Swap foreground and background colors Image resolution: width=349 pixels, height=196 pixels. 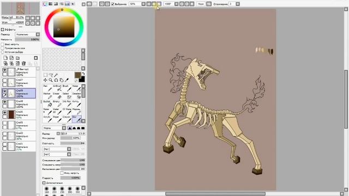83,73
